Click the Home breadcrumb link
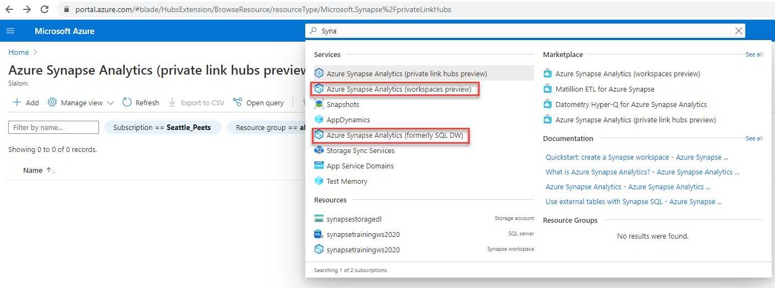Screen dimensions: 775x288 tap(19, 52)
